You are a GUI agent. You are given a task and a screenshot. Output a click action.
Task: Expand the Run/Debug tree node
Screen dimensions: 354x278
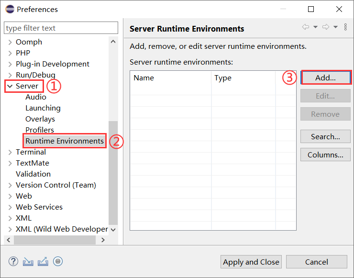click(10, 75)
